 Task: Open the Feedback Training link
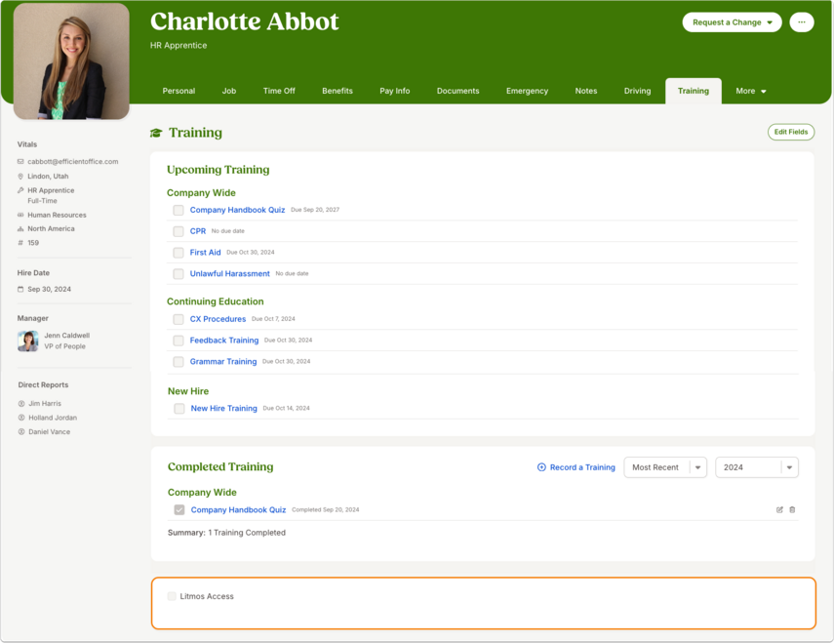pyautogui.click(x=224, y=341)
